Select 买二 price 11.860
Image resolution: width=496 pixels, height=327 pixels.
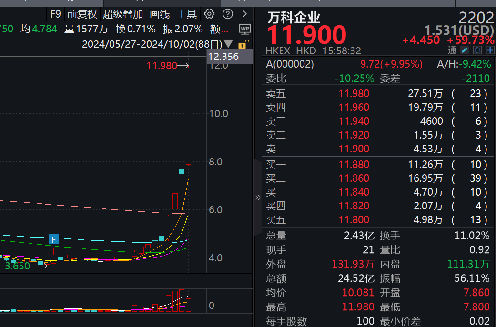(354, 178)
